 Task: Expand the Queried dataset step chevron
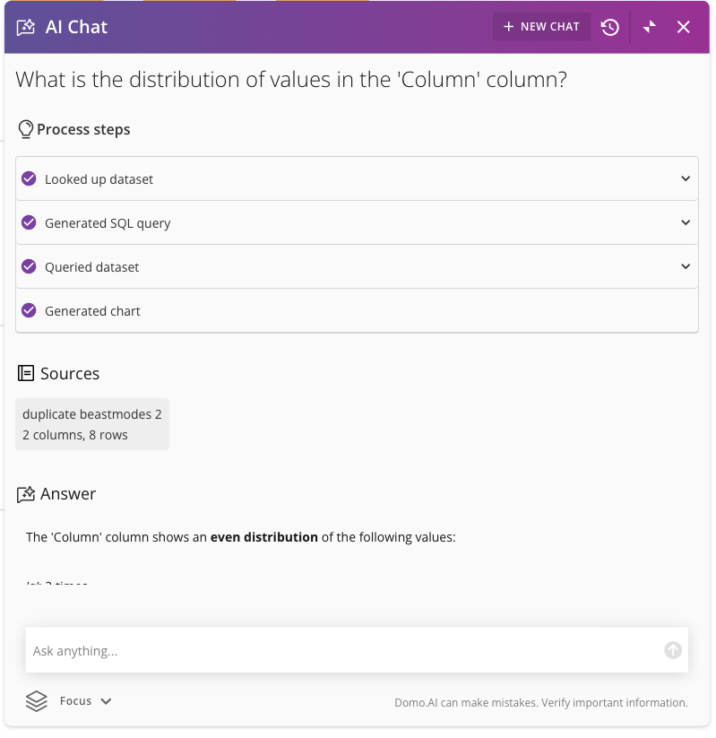click(686, 266)
